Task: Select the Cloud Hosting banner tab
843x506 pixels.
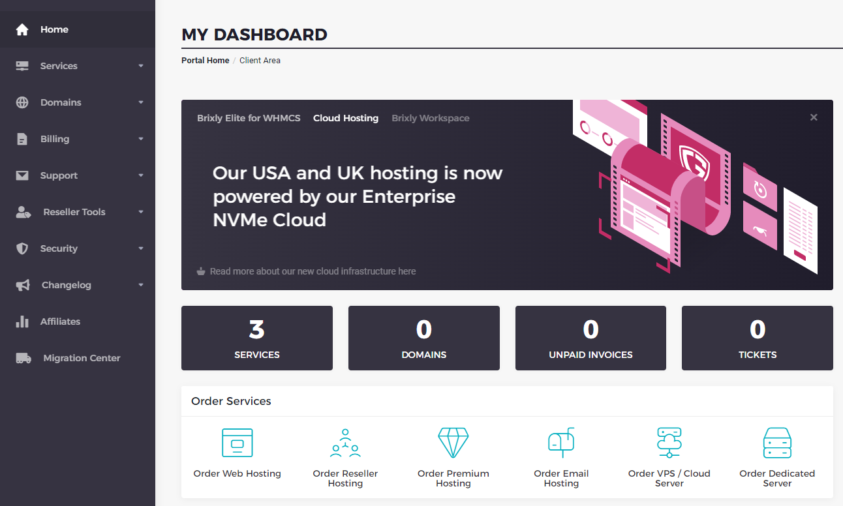Action: (x=346, y=118)
